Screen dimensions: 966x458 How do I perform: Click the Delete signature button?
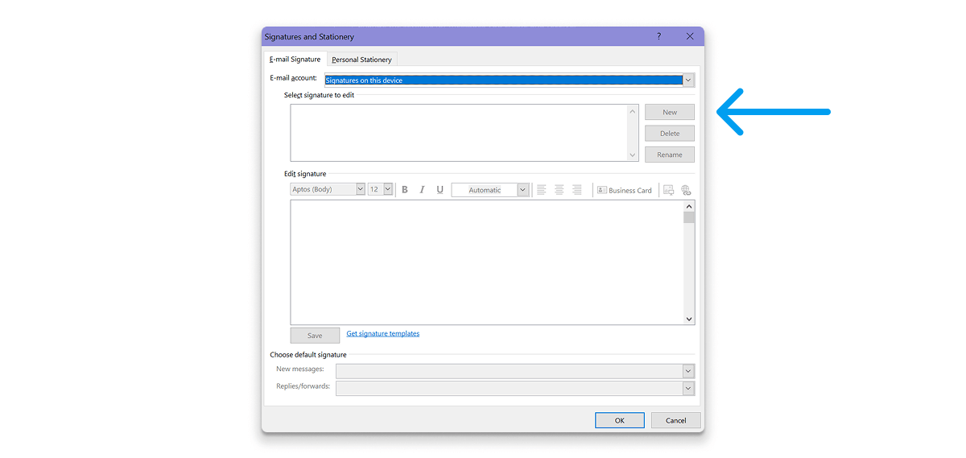click(670, 134)
